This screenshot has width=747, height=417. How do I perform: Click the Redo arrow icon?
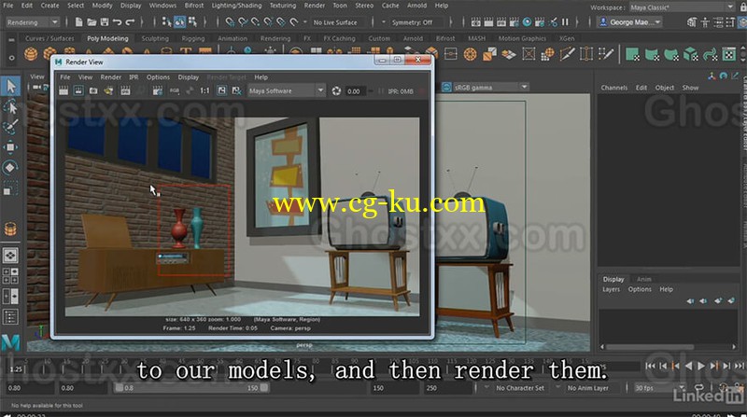(130, 21)
